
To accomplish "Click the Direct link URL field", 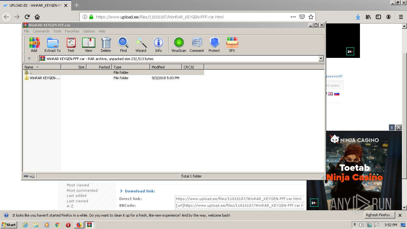I will pyautogui.click(x=239, y=199).
